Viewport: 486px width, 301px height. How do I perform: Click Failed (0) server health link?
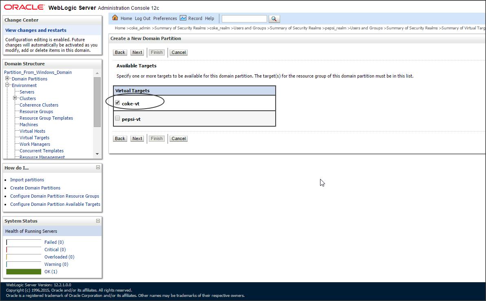coord(54,242)
